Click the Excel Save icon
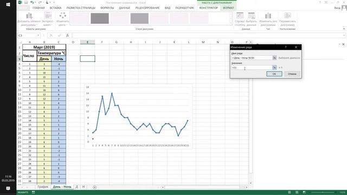 26,2
